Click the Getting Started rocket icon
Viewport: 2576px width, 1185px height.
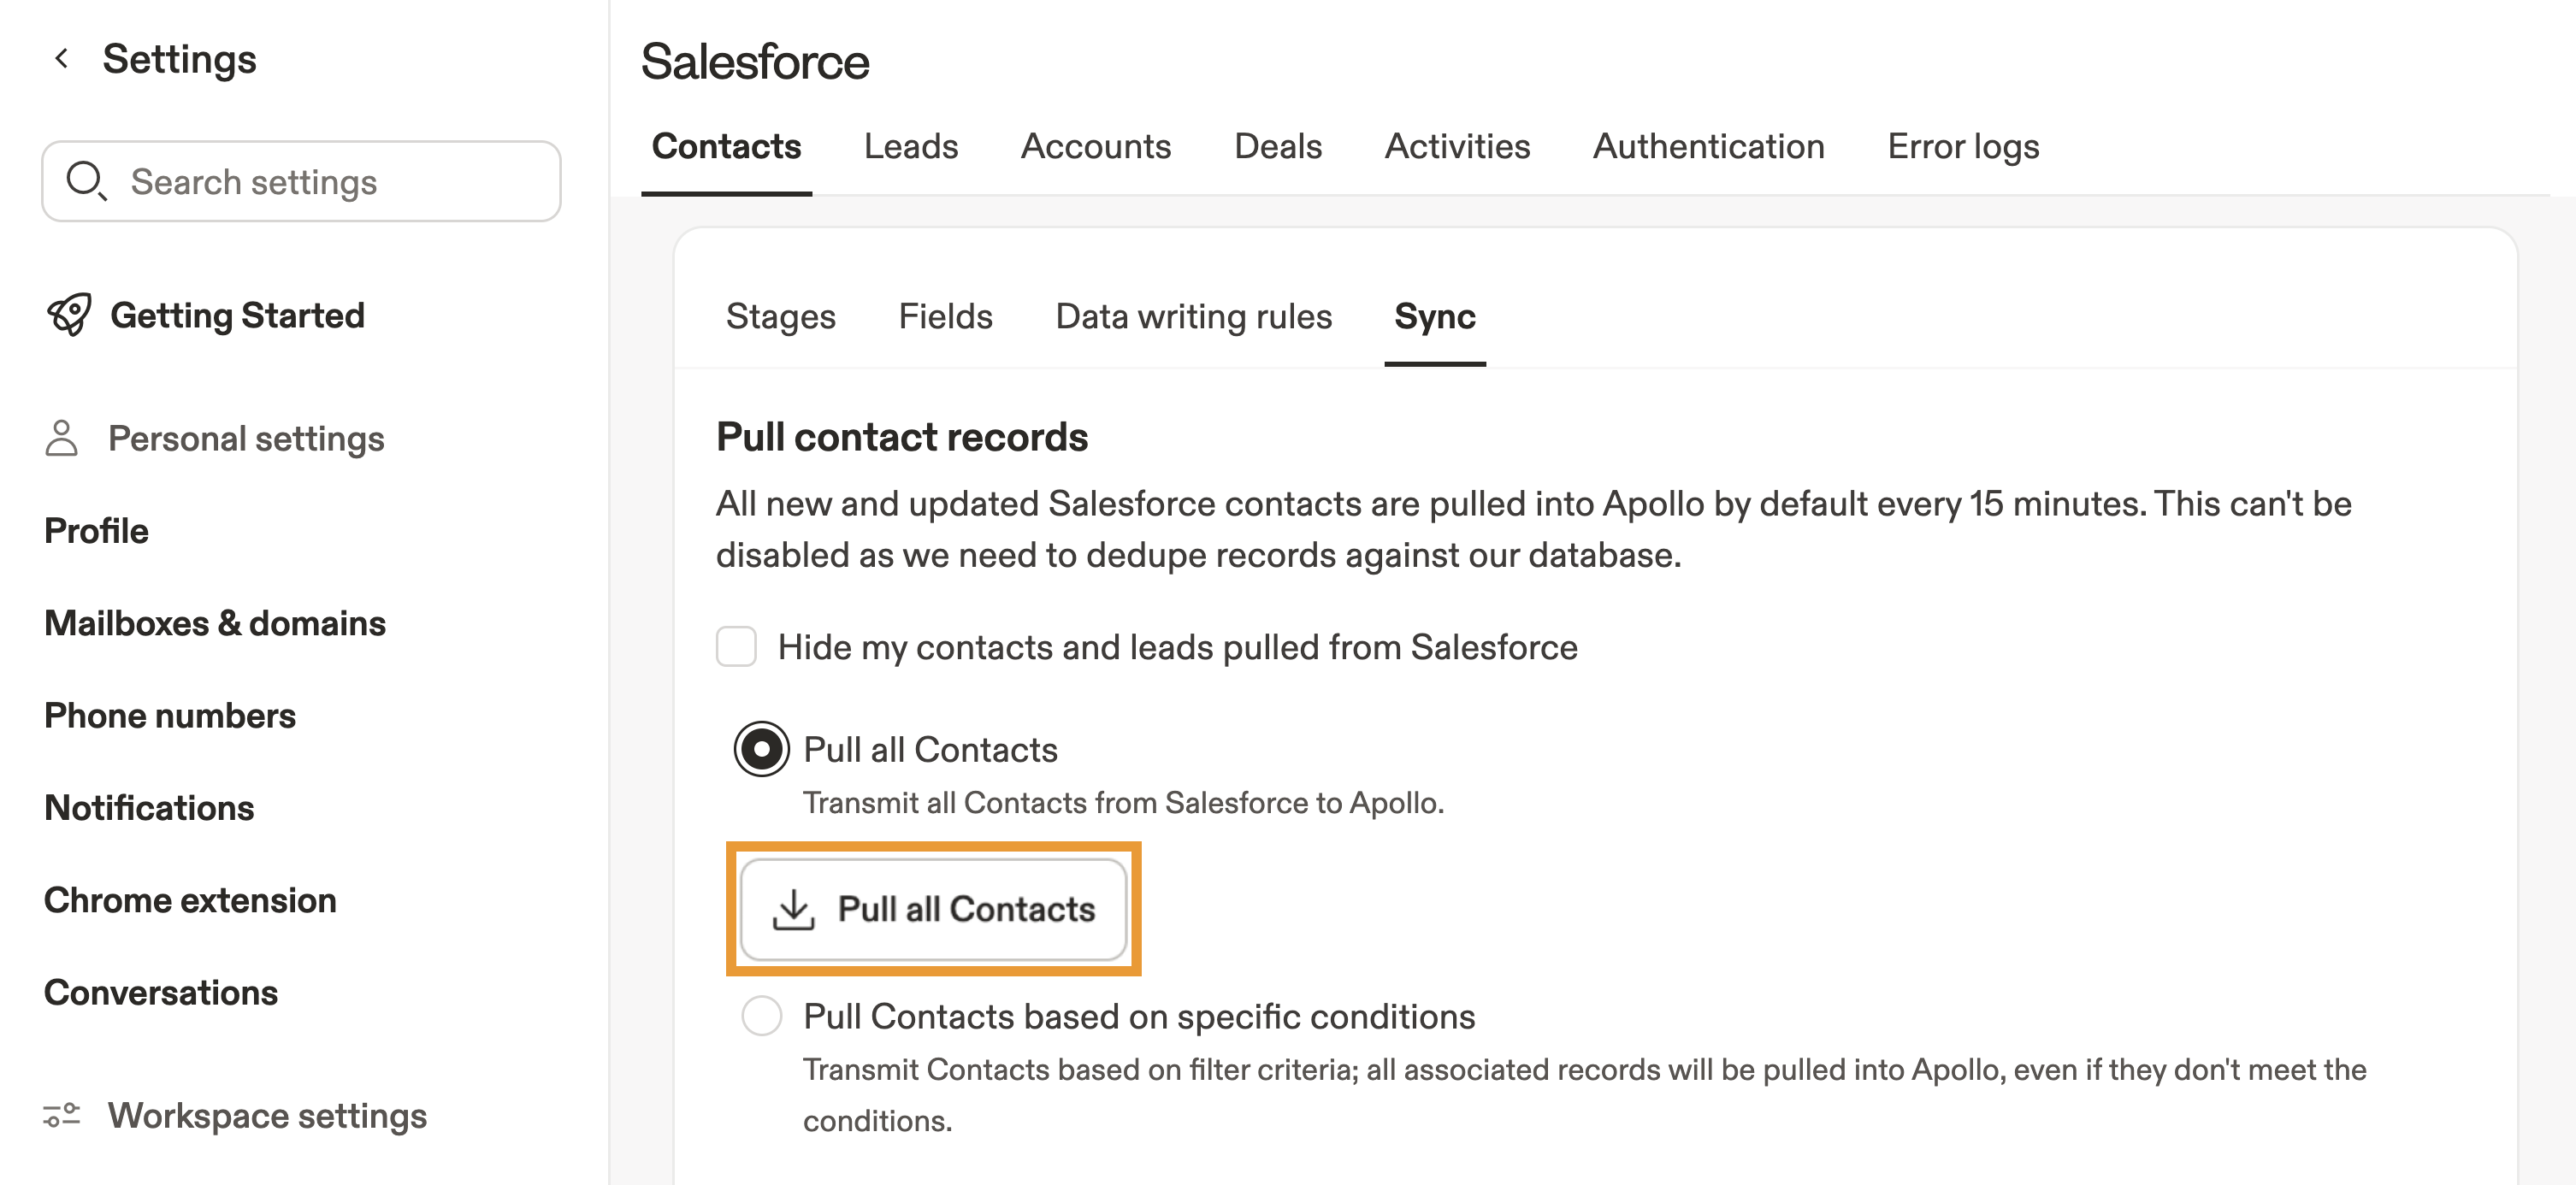[69, 315]
